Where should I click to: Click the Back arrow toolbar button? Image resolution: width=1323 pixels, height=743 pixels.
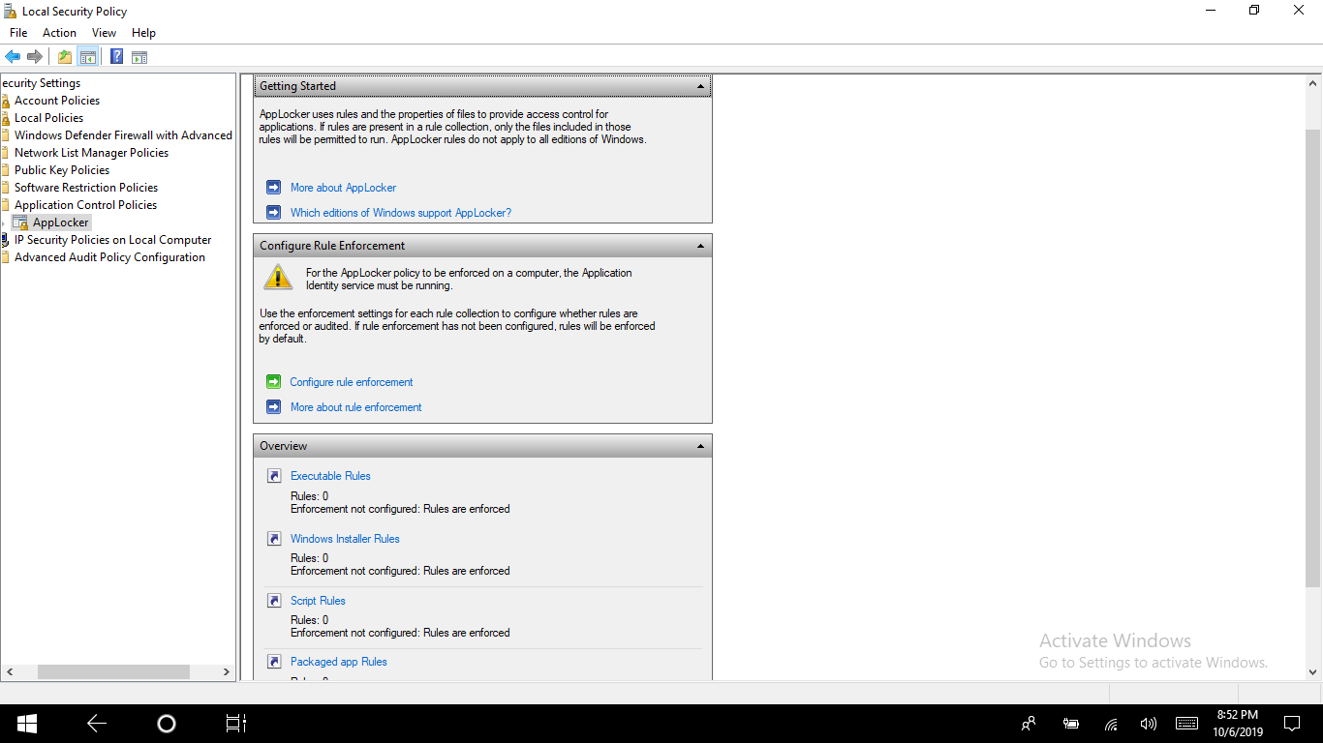[x=13, y=57]
